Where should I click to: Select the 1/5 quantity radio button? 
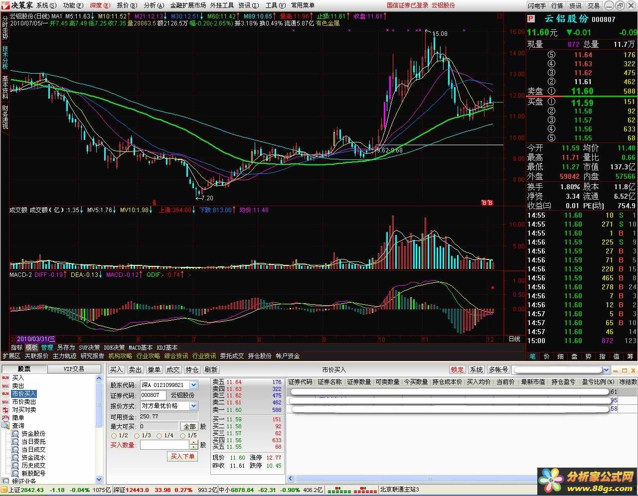pos(182,436)
